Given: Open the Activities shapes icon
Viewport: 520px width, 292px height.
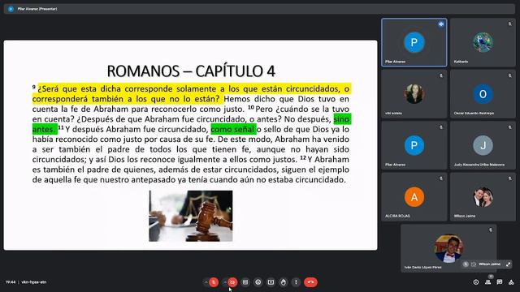Looking at the screenshot, I should tap(511, 282).
